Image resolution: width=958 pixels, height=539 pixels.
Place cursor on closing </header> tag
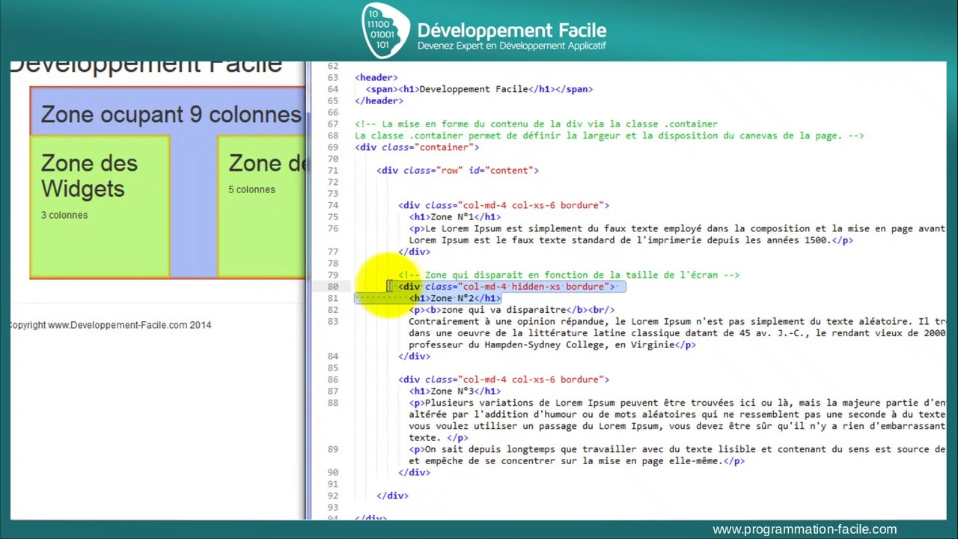pos(379,100)
